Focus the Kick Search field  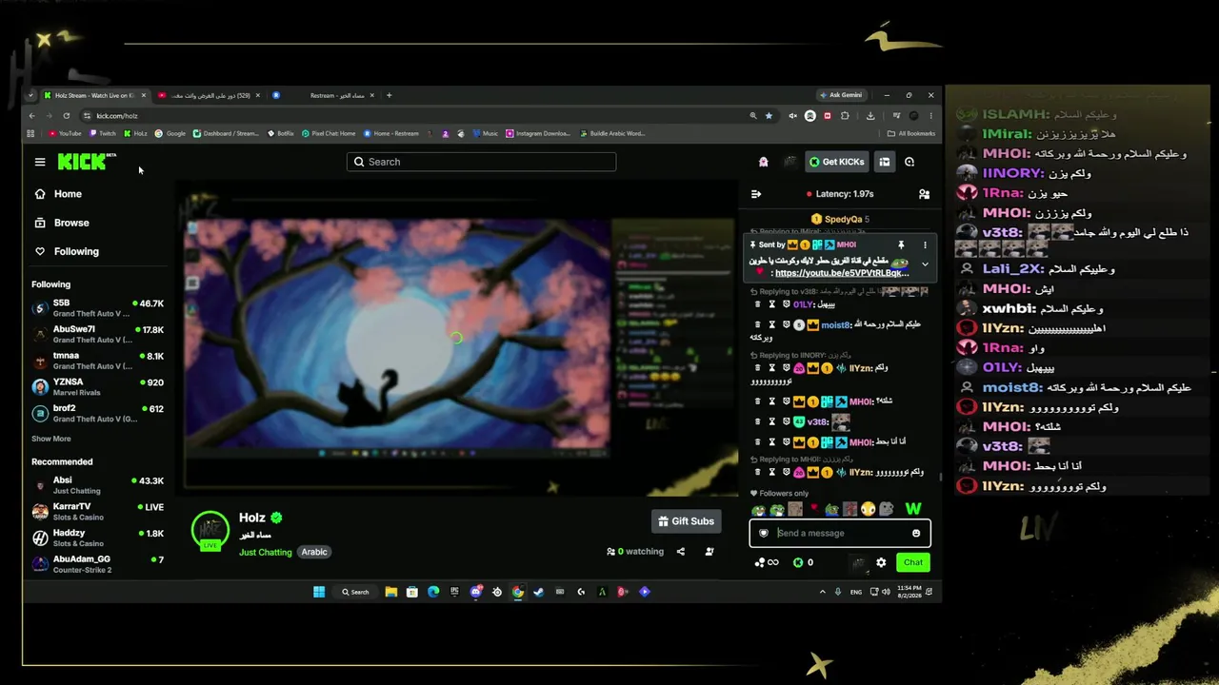coord(481,162)
